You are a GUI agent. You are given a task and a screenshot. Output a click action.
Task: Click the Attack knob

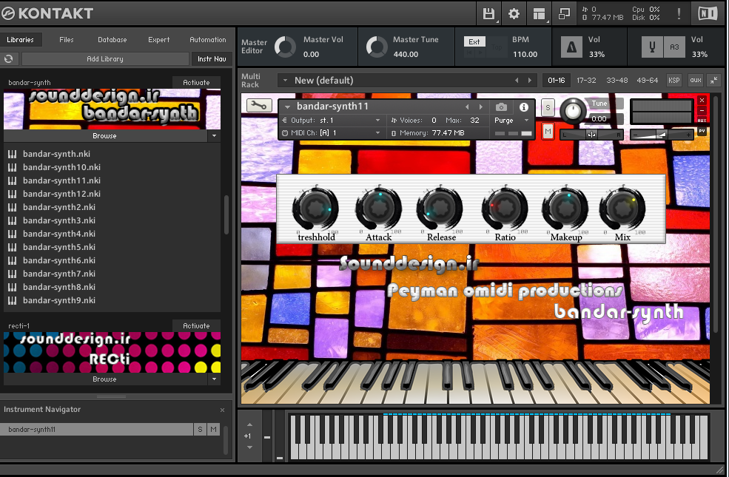pos(378,209)
